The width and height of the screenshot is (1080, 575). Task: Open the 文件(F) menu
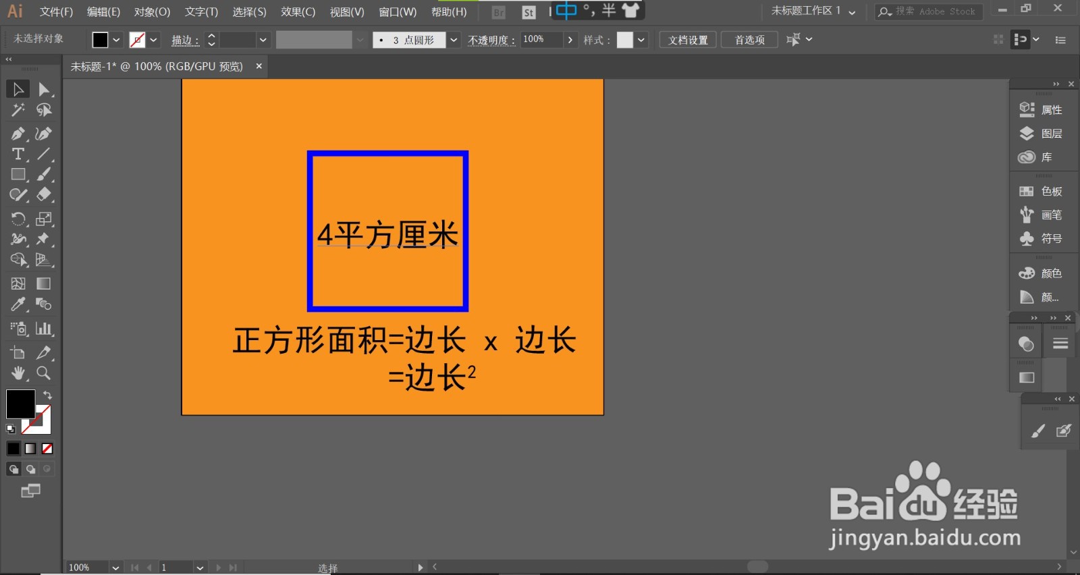[56, 11]
